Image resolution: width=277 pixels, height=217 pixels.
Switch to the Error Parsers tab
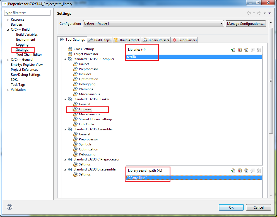click(184, 40)
